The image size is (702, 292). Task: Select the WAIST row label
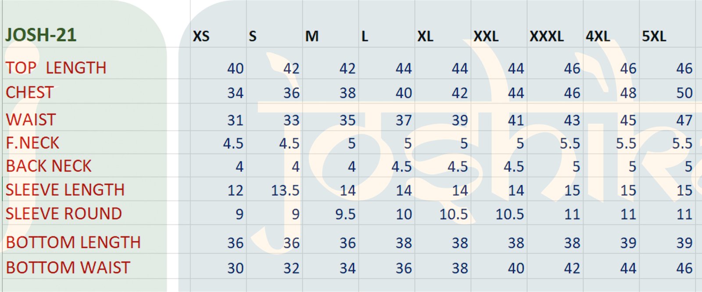(31, 120)
